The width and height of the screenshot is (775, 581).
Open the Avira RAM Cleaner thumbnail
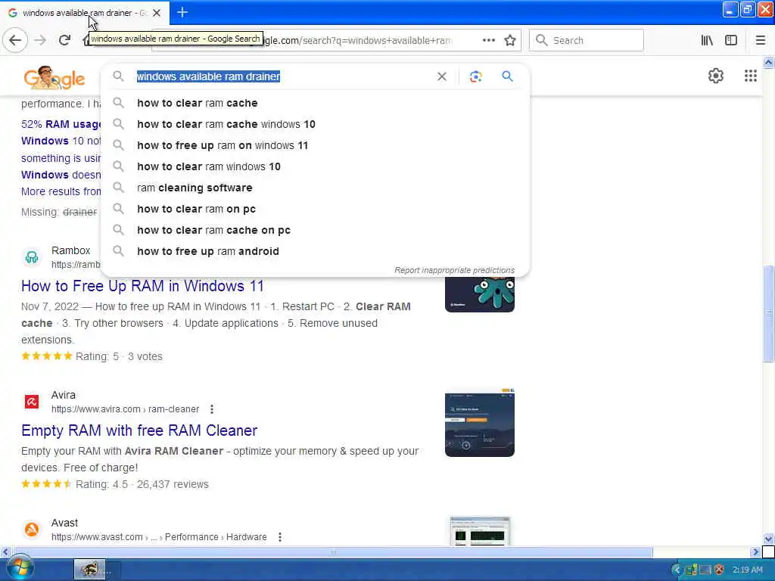(x=479, y=423)
